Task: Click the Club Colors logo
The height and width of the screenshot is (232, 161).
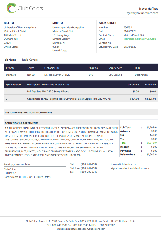Action: point(25,8)
